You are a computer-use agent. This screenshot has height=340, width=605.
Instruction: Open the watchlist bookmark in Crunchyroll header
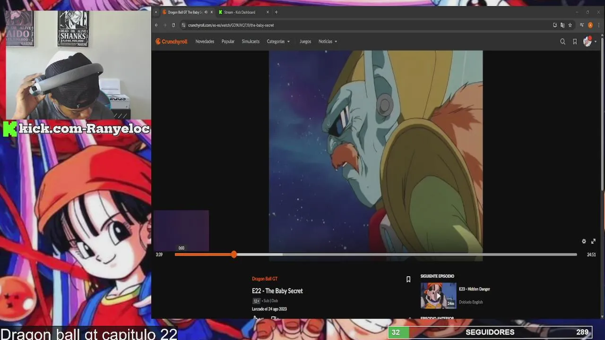575,42
